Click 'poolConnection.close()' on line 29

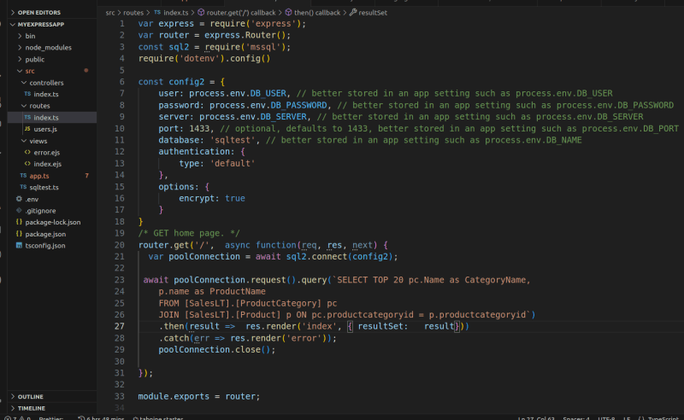click(x=215, y=349)
